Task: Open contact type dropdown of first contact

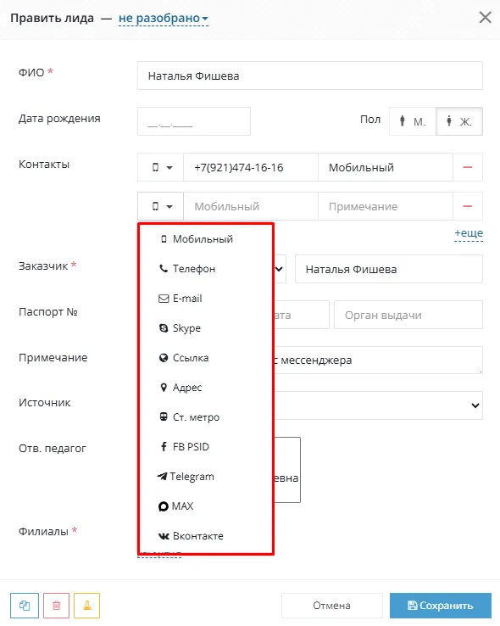Action: click(x=161, y=167)
